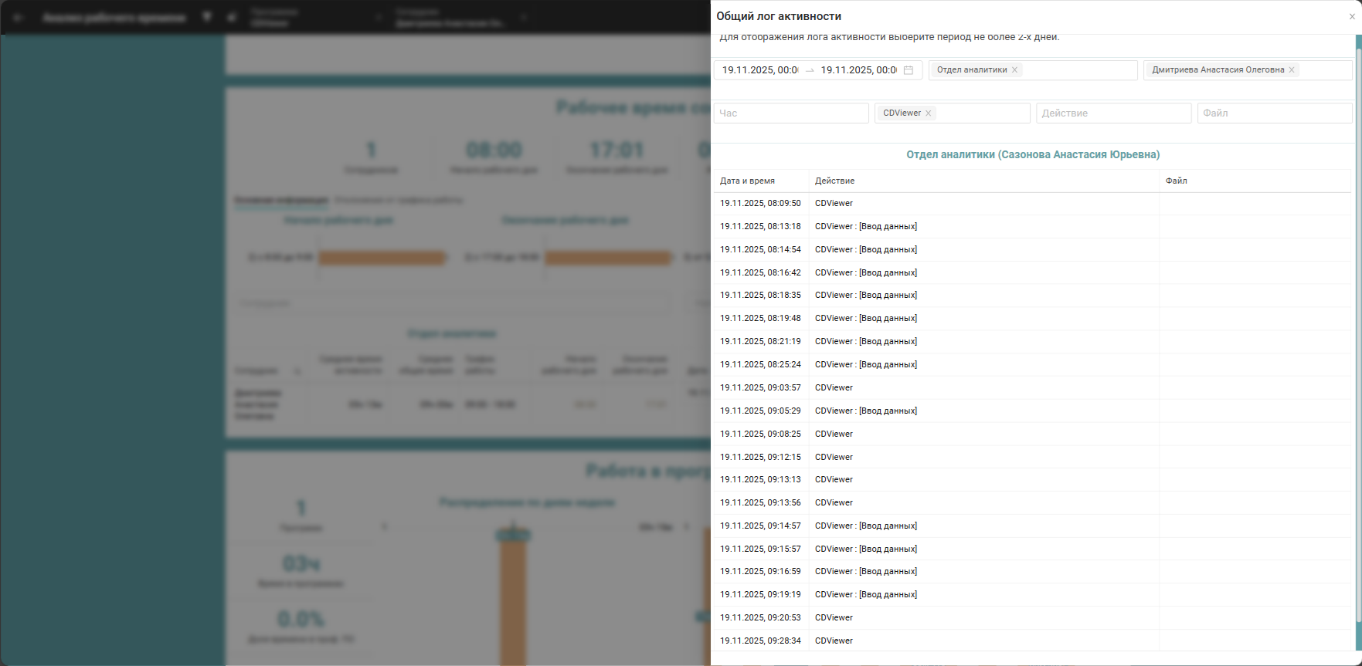Select the log row at 09:05:29
1362x666 pixels.
(1032, 411)
